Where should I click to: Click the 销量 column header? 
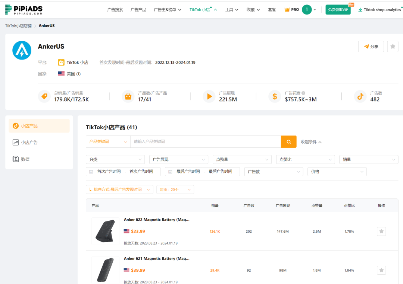(215, 205)
